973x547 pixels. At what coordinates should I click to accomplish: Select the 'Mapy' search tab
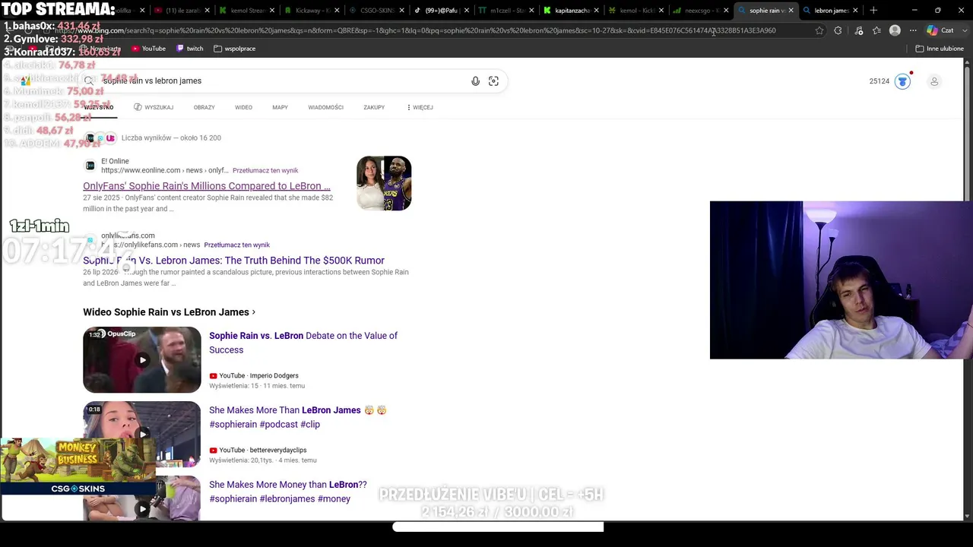[280, 107]
